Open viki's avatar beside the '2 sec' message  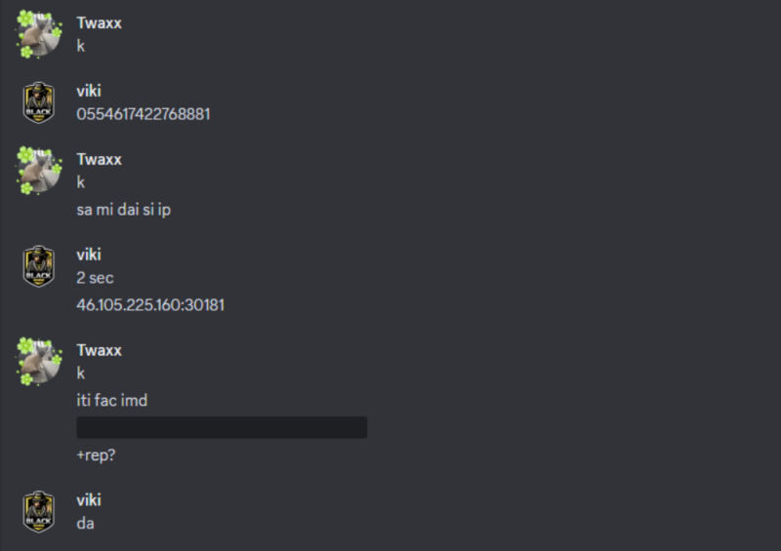pos(39,265)
